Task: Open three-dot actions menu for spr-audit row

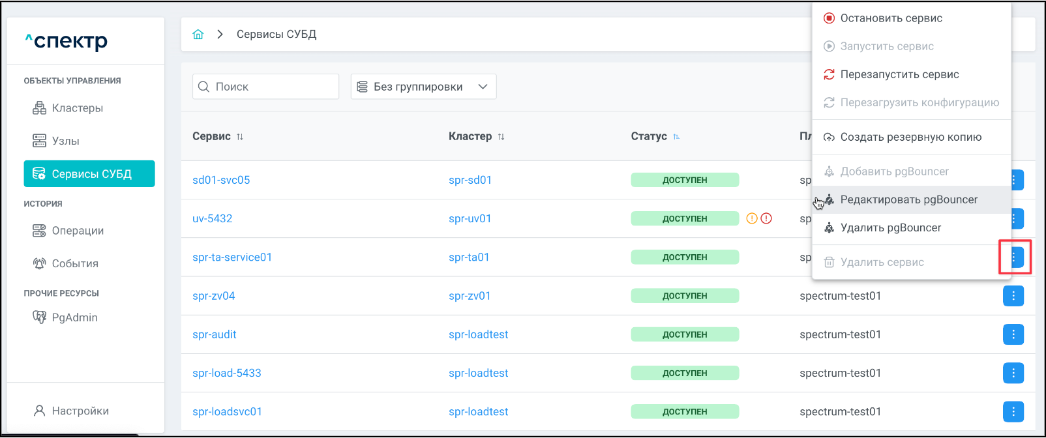Action: (1013, 334)
